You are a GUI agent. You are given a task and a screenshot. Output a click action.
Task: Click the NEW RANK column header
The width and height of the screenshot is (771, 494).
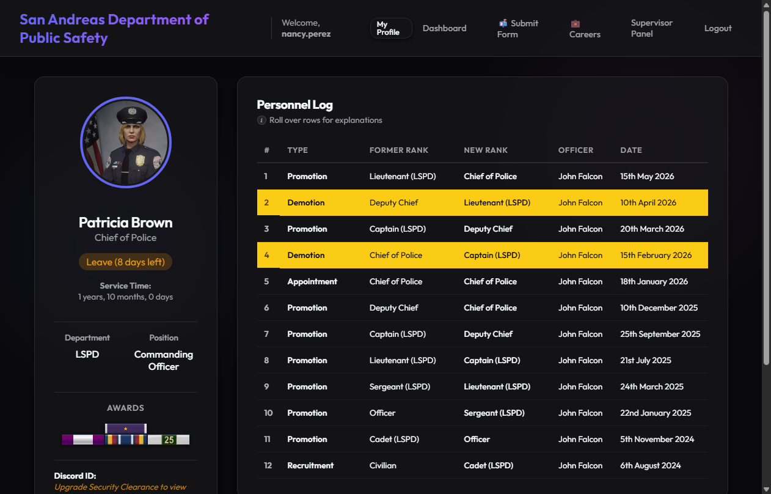(x=486, y=150)
